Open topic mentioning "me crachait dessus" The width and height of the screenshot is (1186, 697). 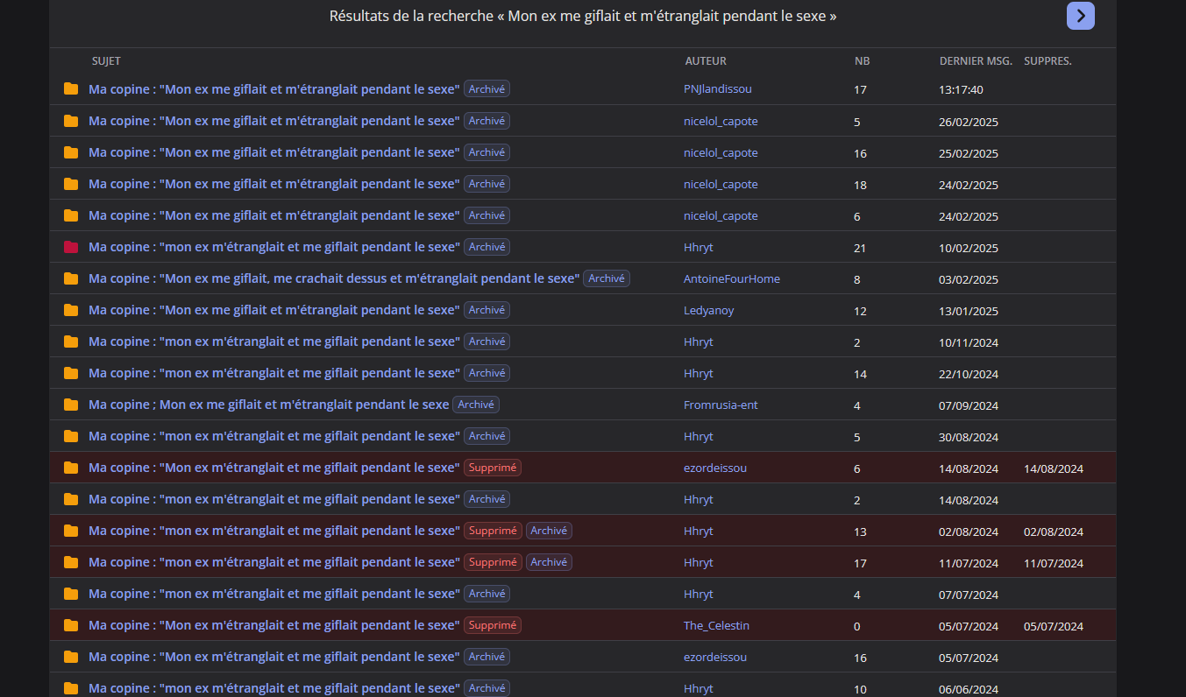click(333, 278)
